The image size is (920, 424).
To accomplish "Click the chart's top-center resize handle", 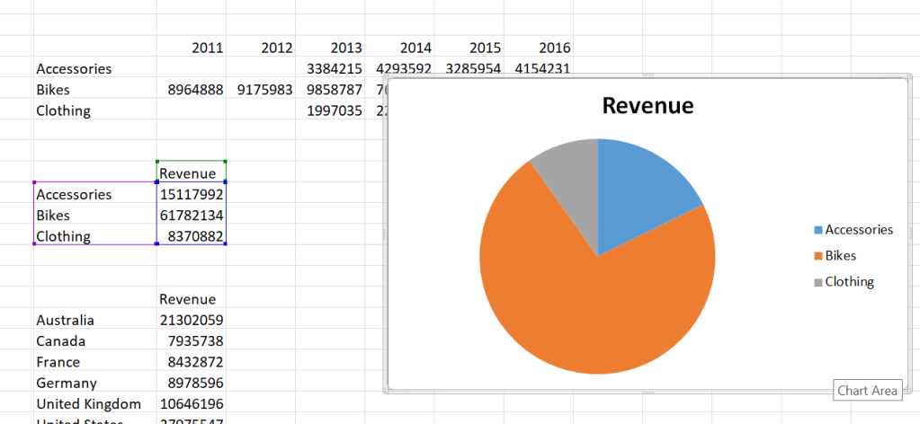I will [x=647, y=76].
